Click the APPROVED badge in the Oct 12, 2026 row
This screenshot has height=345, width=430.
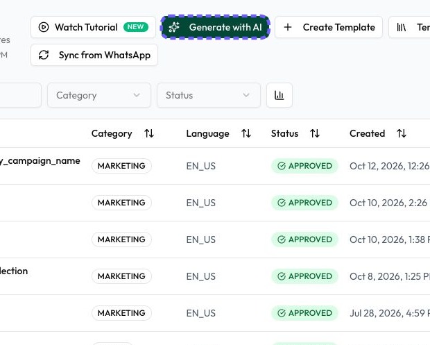click(304, 166)
